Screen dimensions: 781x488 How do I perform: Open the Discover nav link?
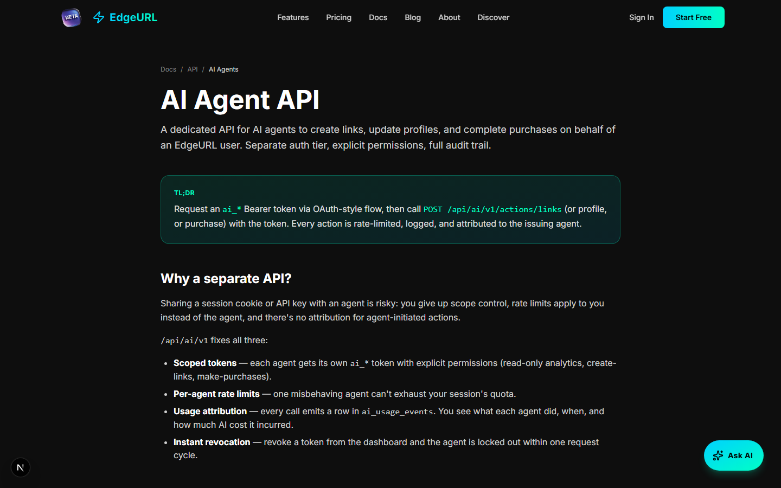click(493, 17)
